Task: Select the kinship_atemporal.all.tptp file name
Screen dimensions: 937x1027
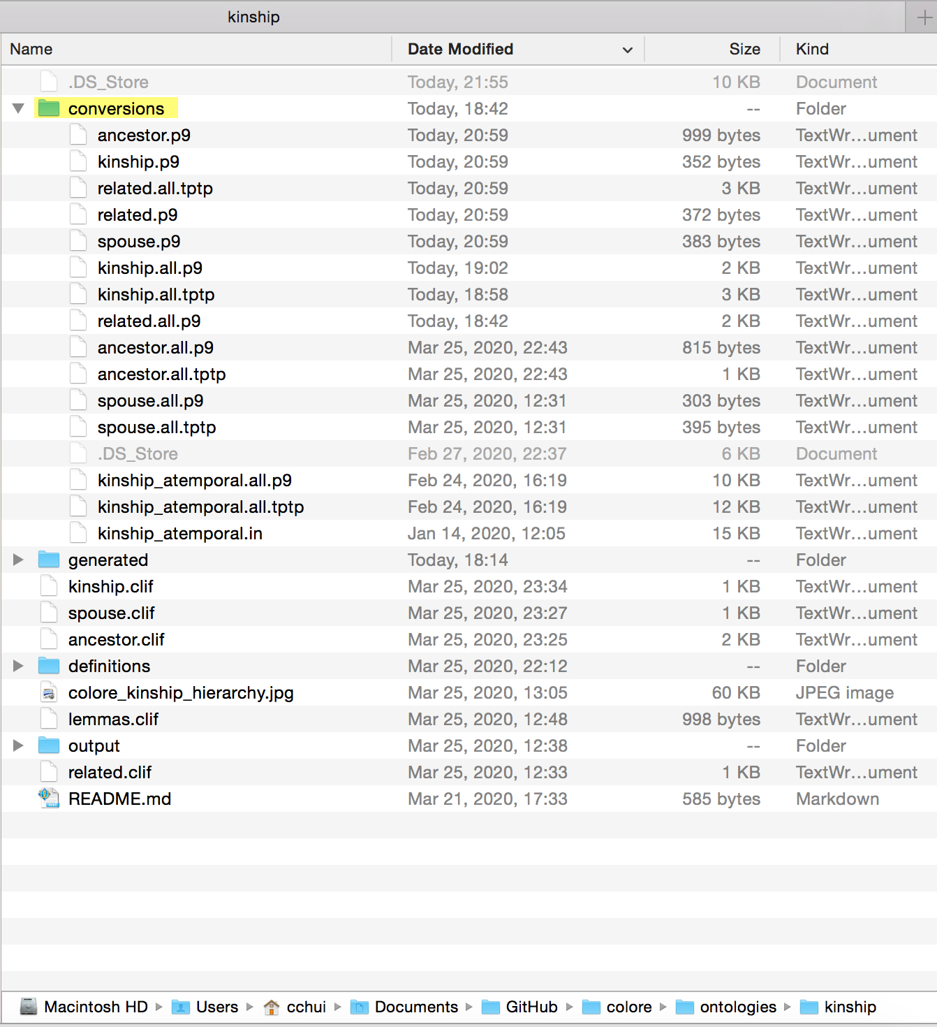Action: [200, 507]
